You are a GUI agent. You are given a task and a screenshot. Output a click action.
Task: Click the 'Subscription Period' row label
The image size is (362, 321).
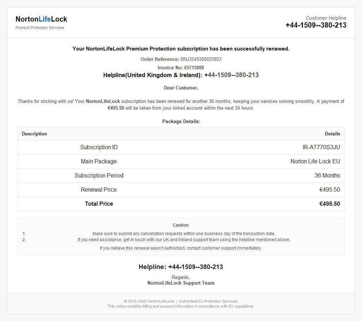[x=99, y=175]
